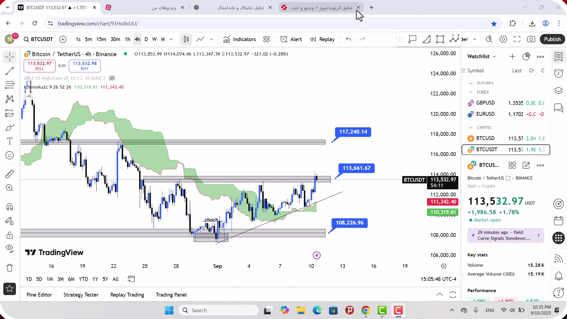The height and width of the screenshot is (319, 567).
Task: Select GBPUSD in the watchlist
Action: (506, 103)
